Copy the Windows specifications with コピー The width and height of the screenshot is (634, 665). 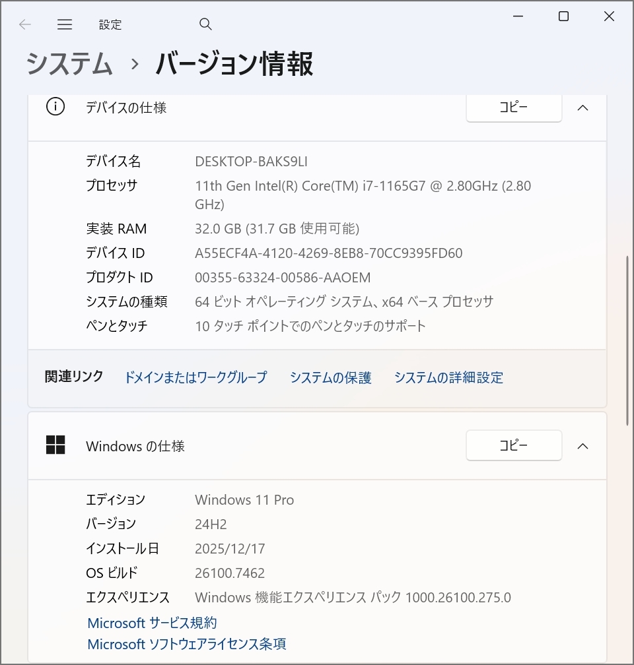click(x=514, y=445)
